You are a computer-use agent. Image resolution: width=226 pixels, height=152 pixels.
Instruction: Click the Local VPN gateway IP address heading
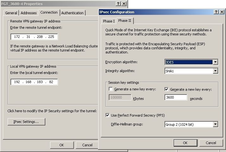pyautogui.click(x=33, y=66)
